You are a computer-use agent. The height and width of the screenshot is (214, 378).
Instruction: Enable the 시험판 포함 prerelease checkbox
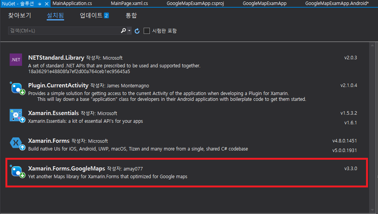tap(147, 31)
